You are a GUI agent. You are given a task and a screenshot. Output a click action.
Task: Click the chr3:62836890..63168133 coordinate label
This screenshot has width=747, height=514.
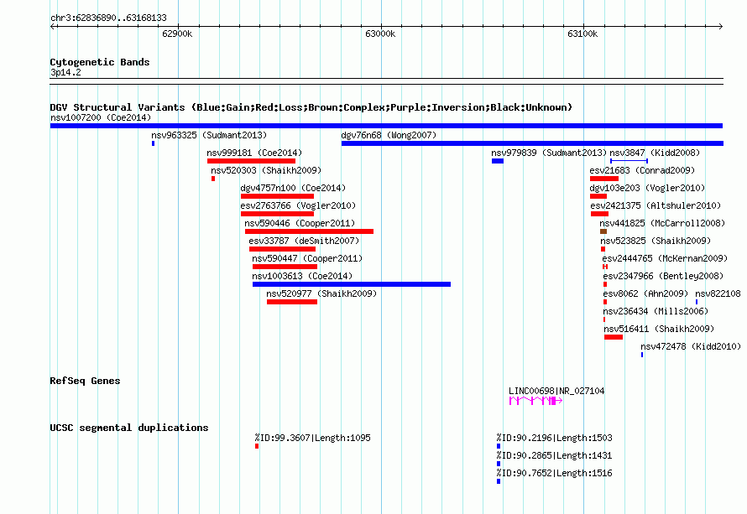(108, 18)
